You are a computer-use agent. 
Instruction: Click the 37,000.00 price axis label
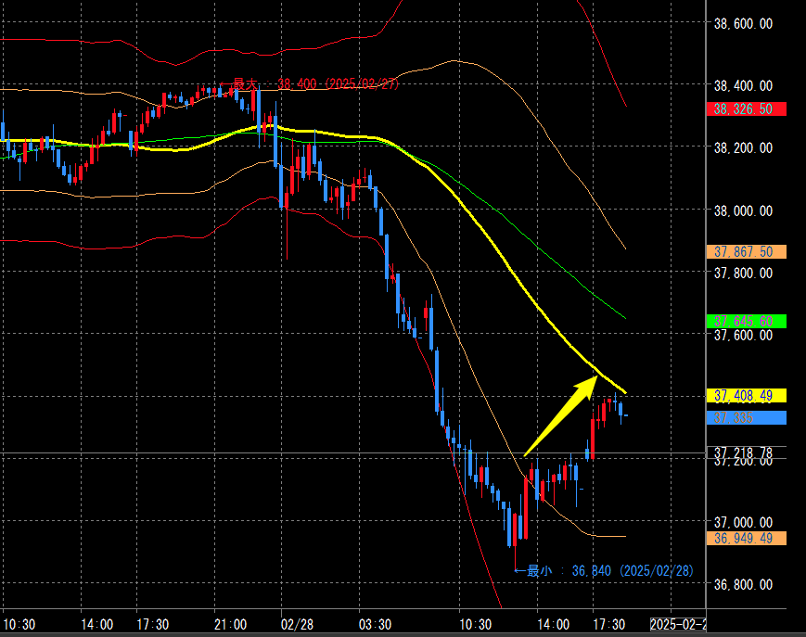743,522
